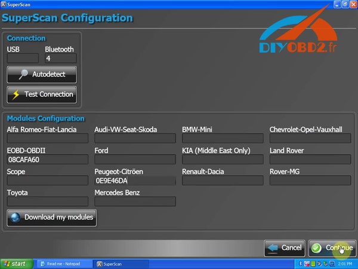Click the Renault-Dacia module field

223,181
